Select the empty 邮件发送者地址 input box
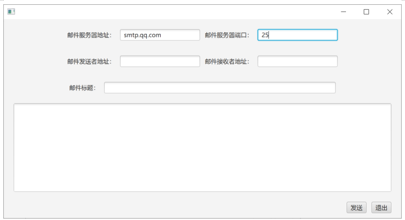Screen dimensions: 405x220 pos(160,61)
